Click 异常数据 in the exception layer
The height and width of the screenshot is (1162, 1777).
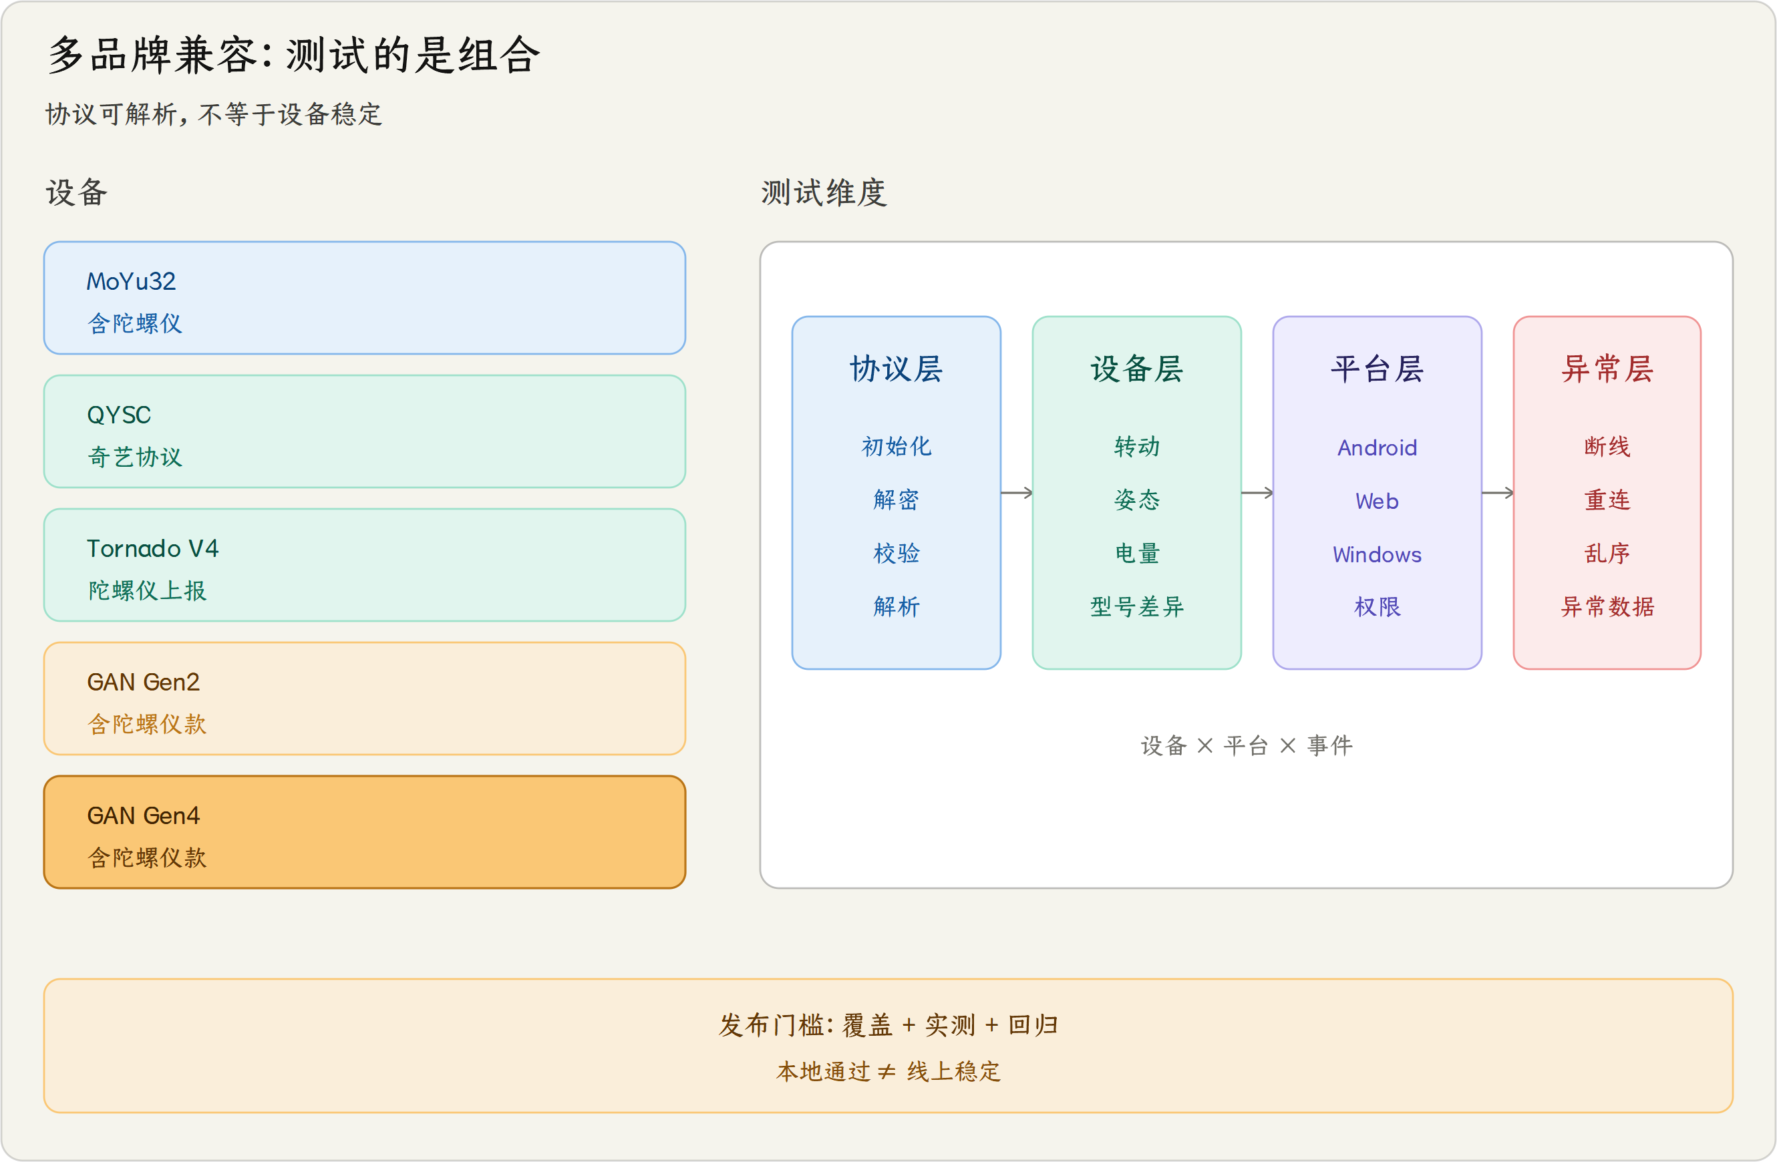click(x=1607, y=606)
